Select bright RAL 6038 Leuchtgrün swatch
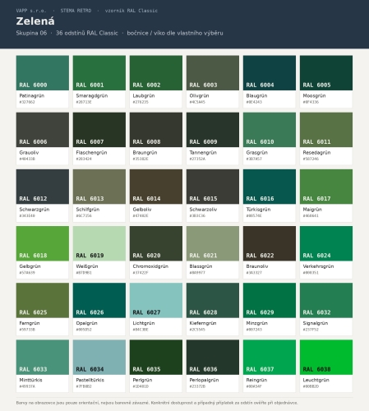This screenshot has width=369, height=411. (x=326, y=357)
